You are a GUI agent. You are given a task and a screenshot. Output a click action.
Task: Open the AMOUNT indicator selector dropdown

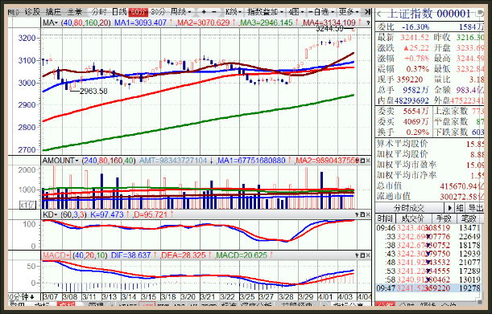coord(60,161)
